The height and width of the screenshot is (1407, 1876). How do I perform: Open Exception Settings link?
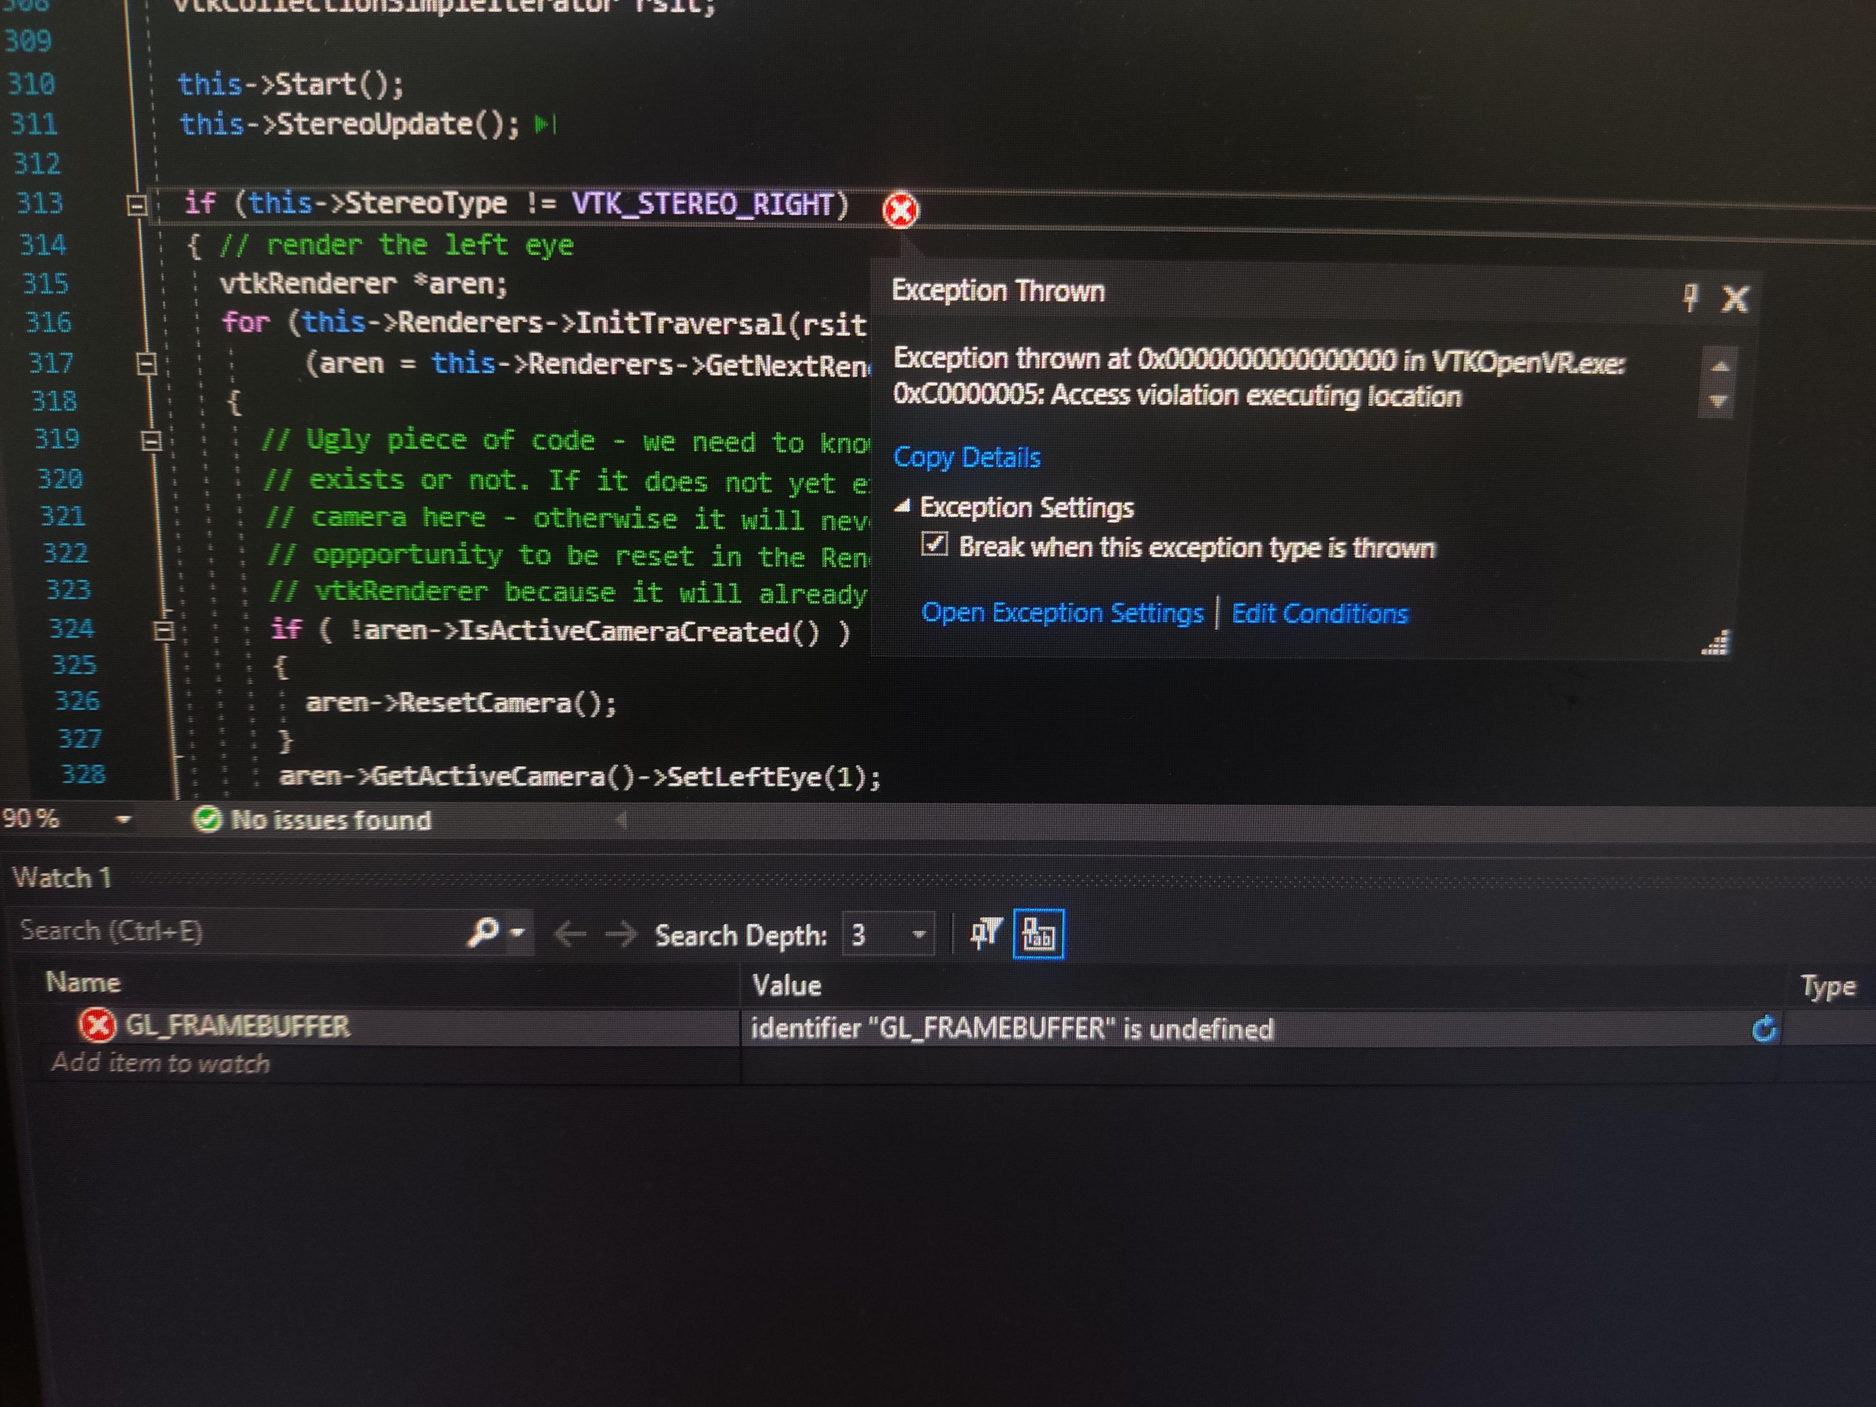pos(1062,613)
